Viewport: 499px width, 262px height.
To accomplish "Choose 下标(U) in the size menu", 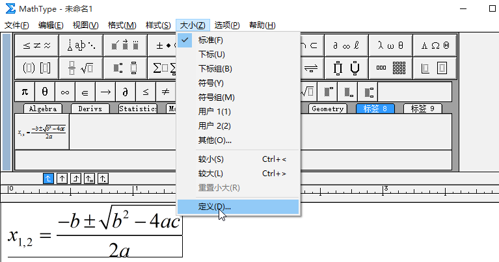I will [x=238, y=55].
